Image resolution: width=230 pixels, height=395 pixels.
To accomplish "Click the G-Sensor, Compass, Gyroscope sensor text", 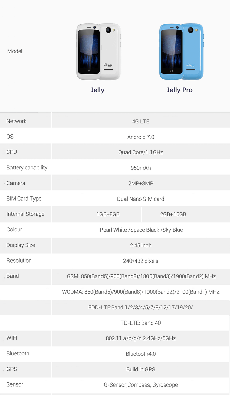I will pos(141,385).
